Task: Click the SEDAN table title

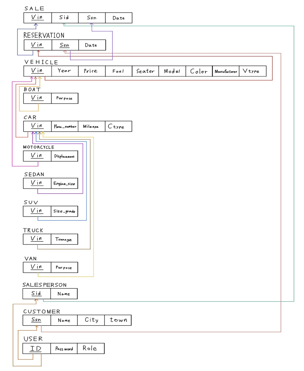Action: (x=34, y=174)
